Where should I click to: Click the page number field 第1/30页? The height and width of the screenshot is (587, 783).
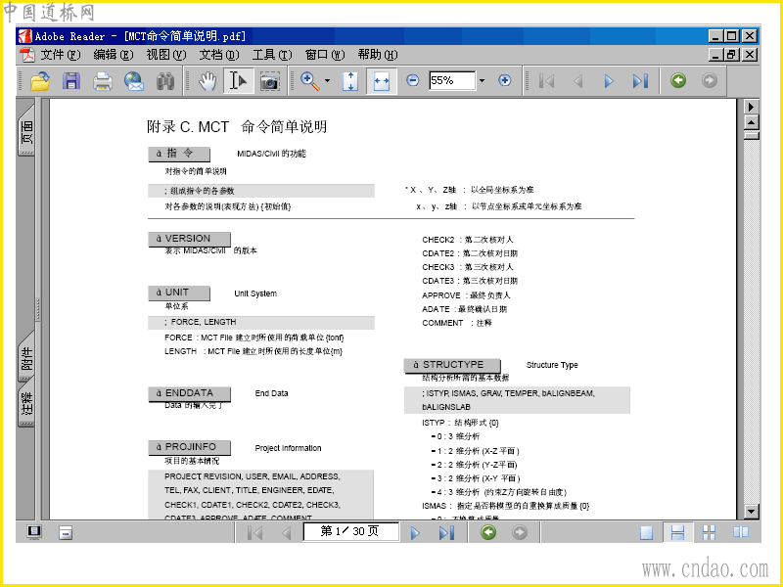[350, 531]
